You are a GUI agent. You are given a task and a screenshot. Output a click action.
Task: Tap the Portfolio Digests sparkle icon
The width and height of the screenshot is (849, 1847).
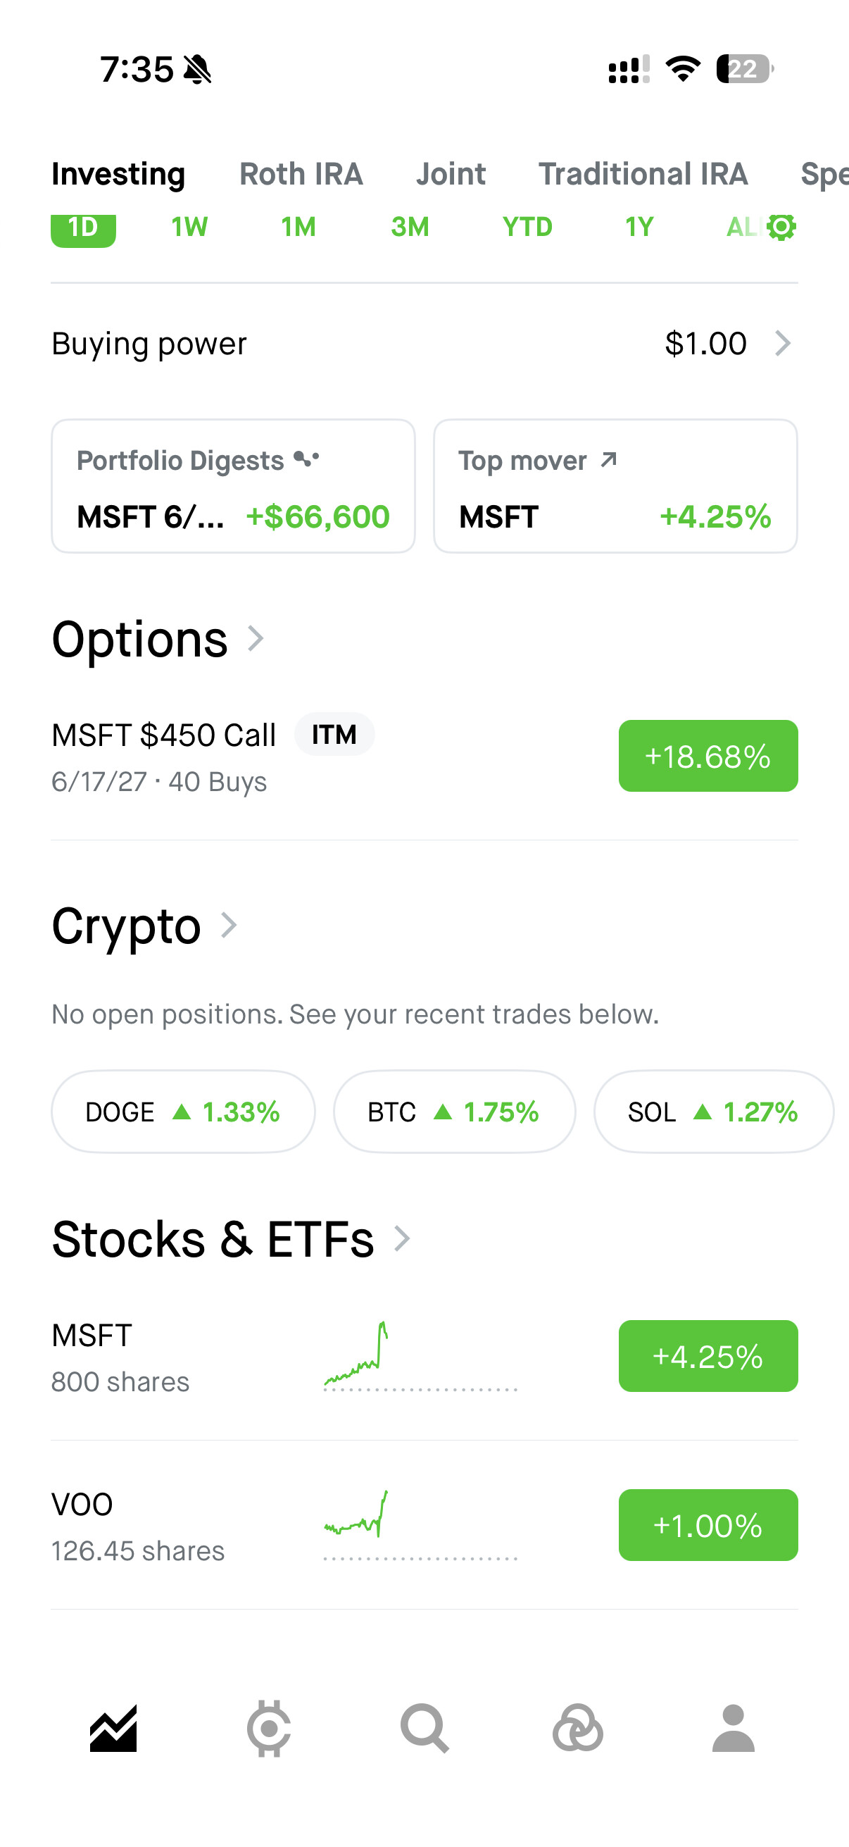tap(307, 459)
